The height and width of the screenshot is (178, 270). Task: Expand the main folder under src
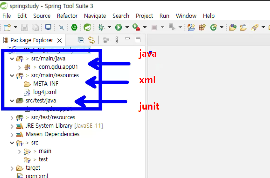click(19, 152)
